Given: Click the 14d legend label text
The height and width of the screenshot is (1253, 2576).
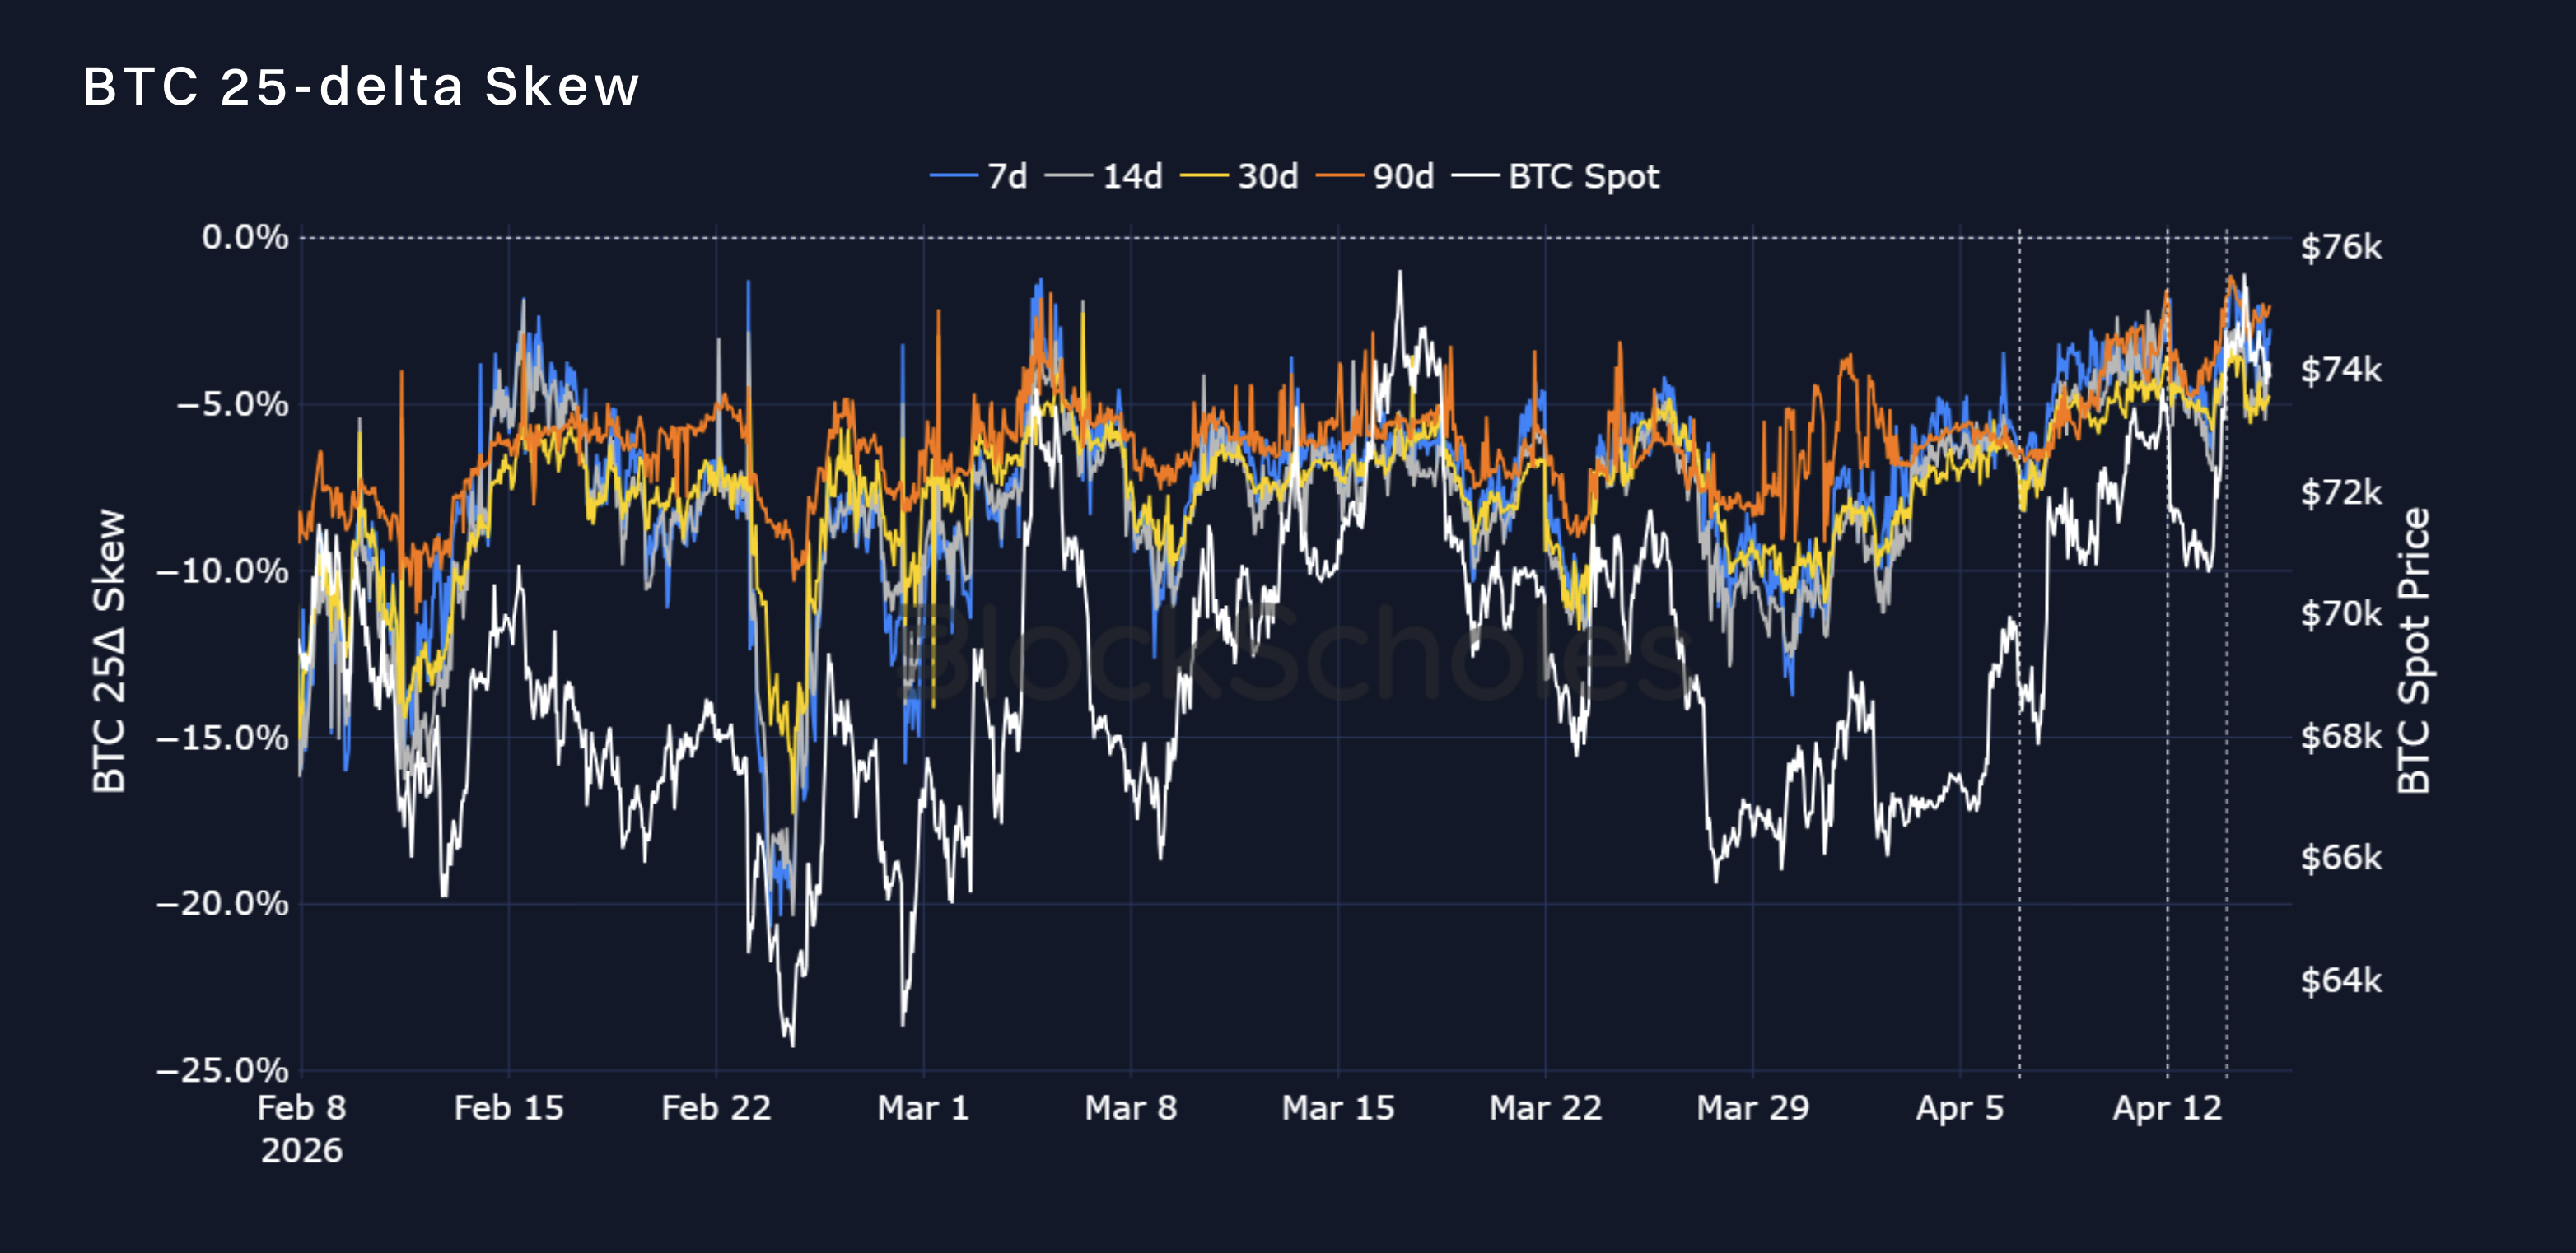Looking at the screenshot, I should pos(1133,176).
